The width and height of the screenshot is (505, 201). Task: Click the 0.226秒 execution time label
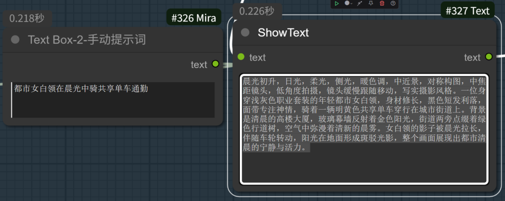[257, 12]
